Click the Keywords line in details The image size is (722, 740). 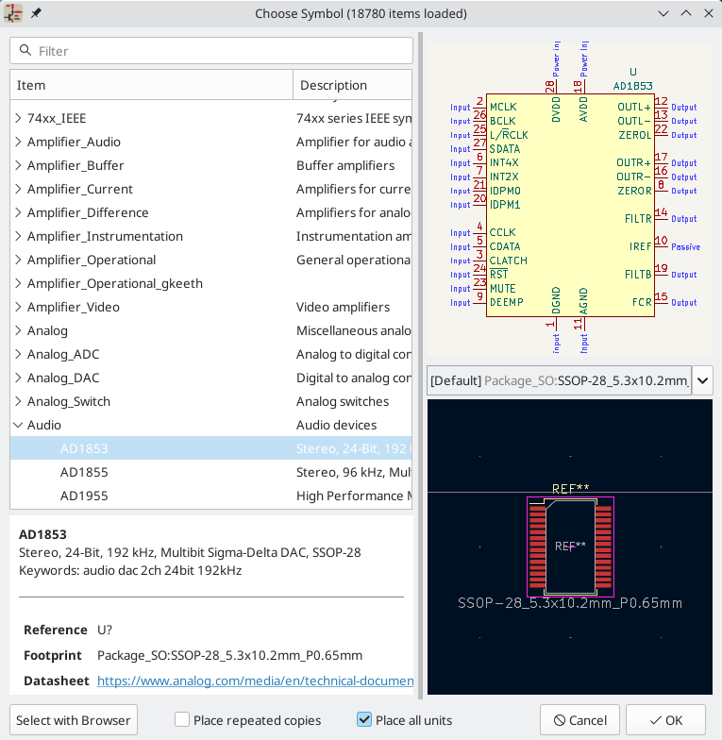click(x=130, y=570)
